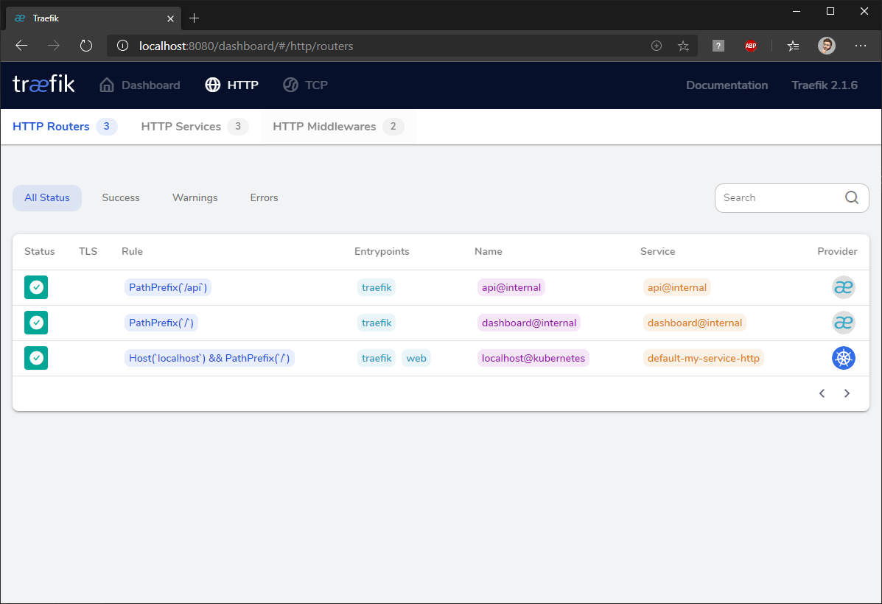Click router name localhost@kubernetes

(x=533, y=358)
